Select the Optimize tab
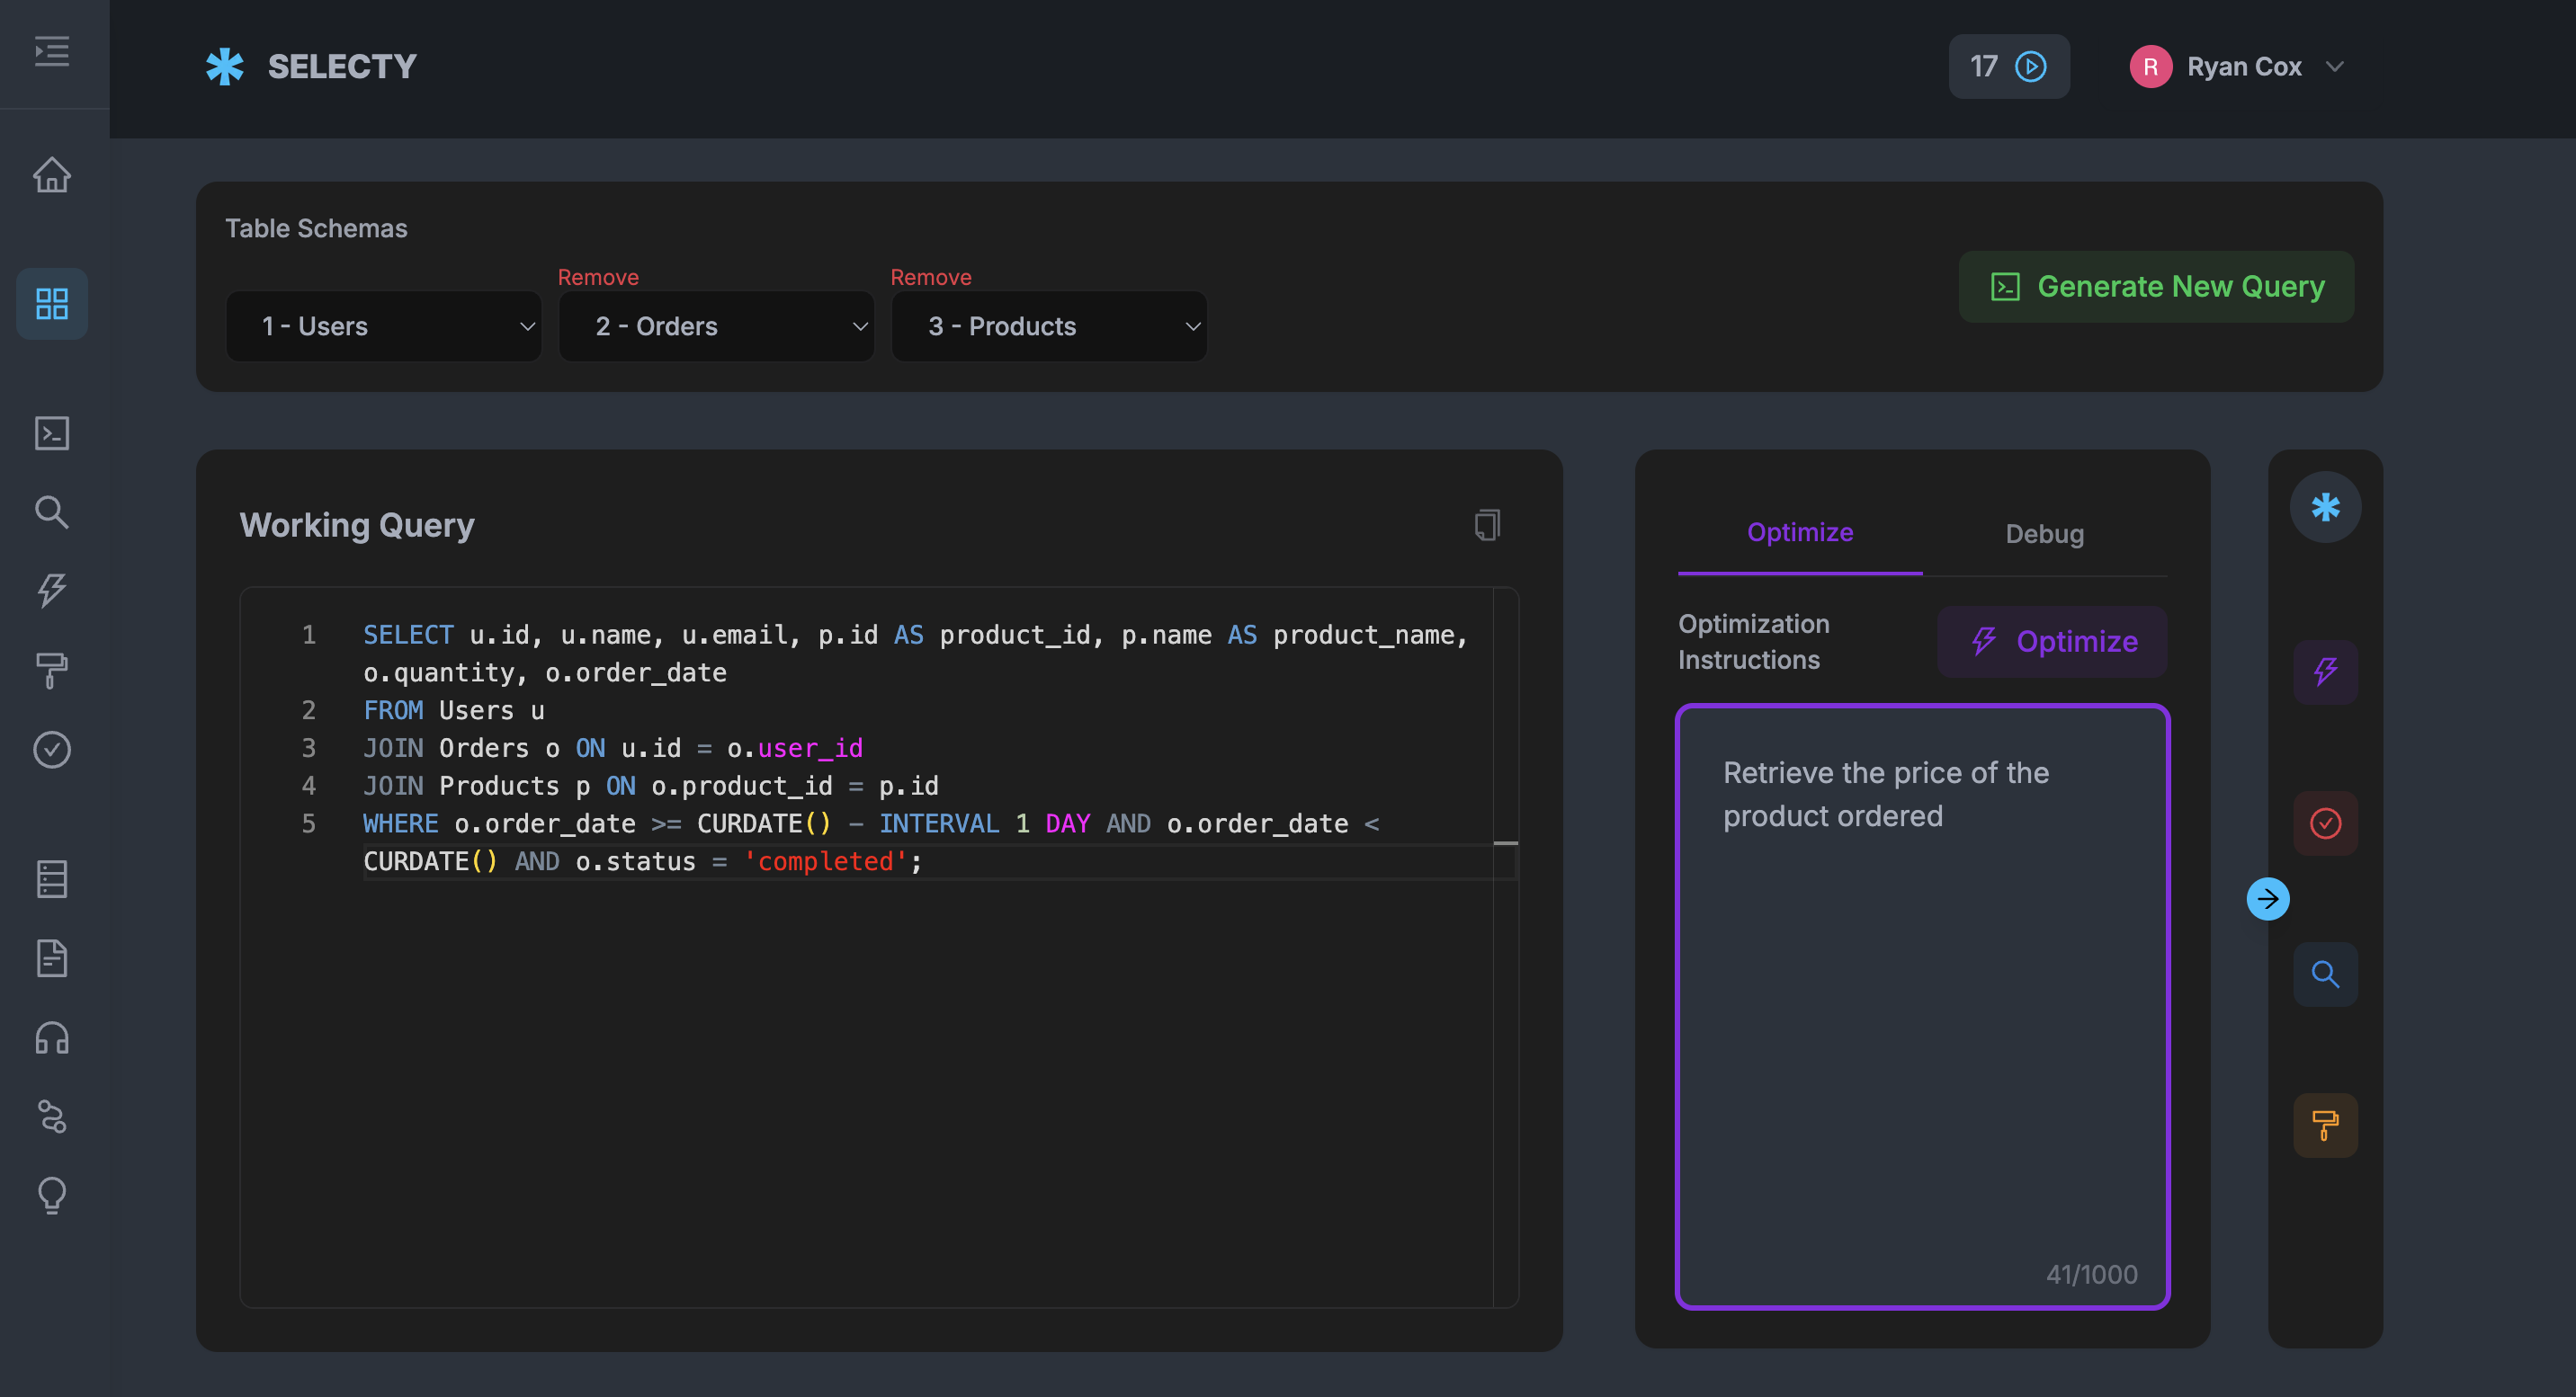The width and height of the screenshot is (2576, 1397). click(1799, 532)
